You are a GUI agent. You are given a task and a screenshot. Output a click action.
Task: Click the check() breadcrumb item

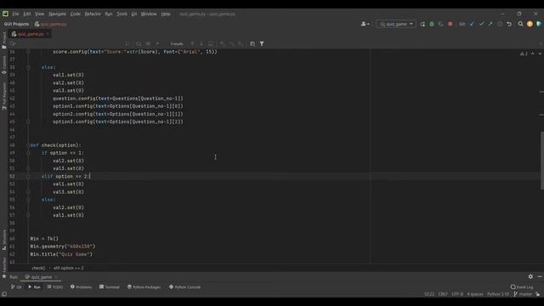pyautogui.click(x=38, y=269)
